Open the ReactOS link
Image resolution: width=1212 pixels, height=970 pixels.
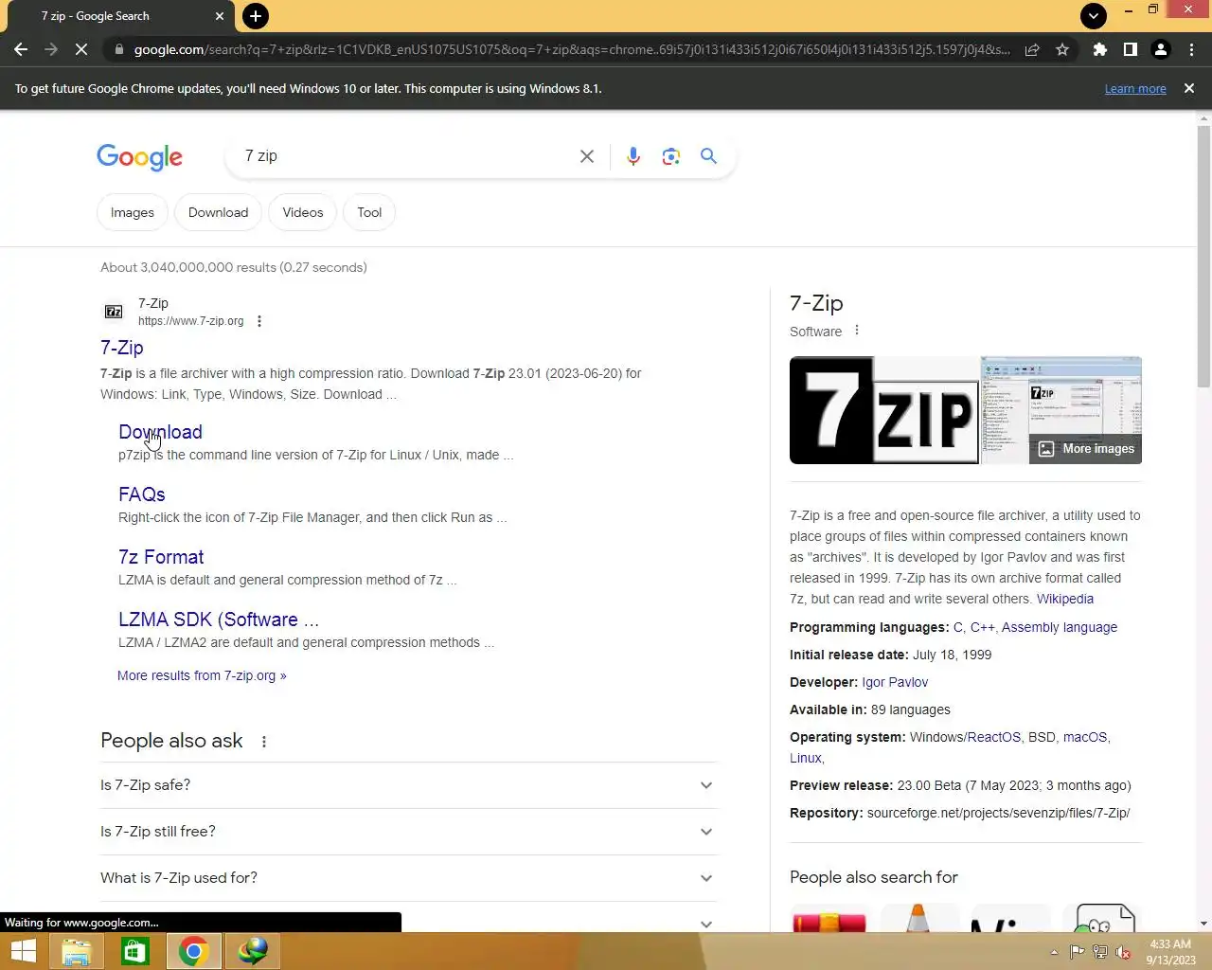pos(994,737)
